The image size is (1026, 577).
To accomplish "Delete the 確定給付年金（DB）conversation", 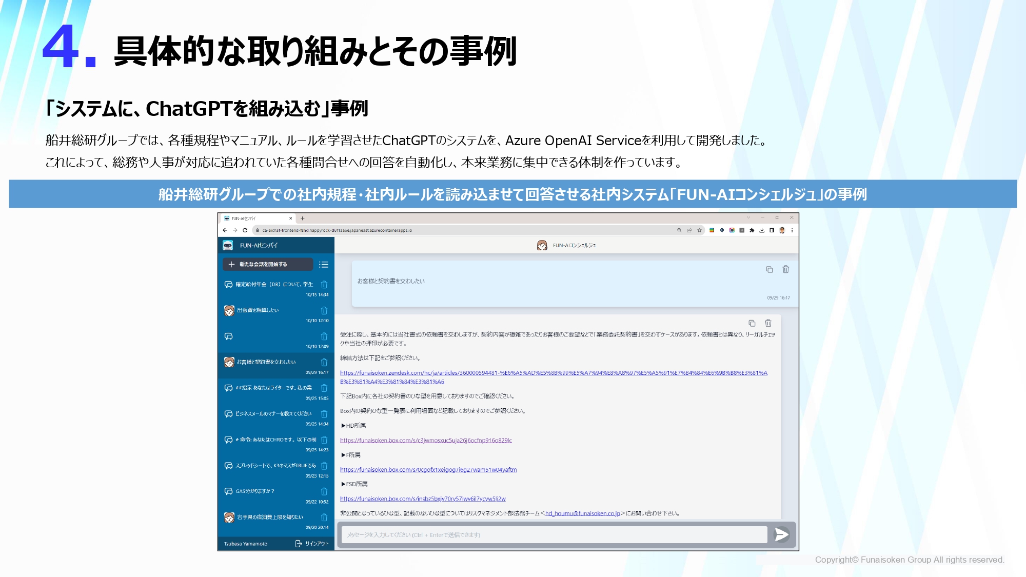I will pyautogui.click(x=324, y=285).
